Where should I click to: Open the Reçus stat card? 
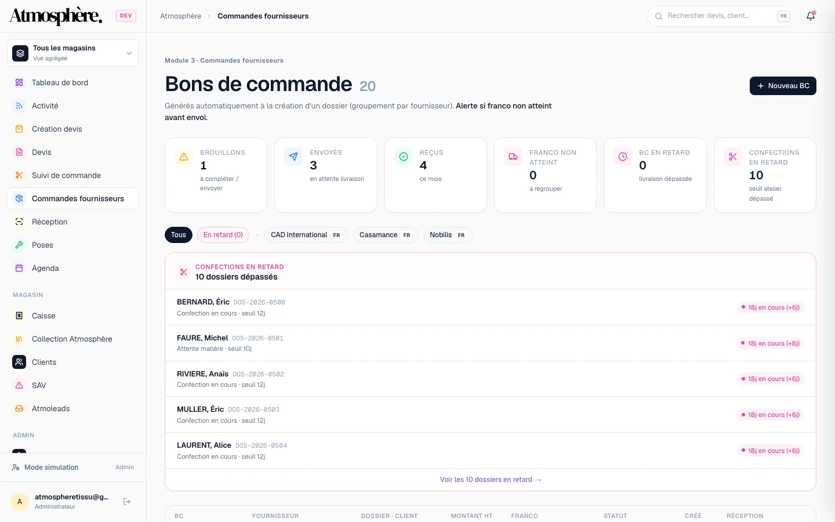pos(435,175)
